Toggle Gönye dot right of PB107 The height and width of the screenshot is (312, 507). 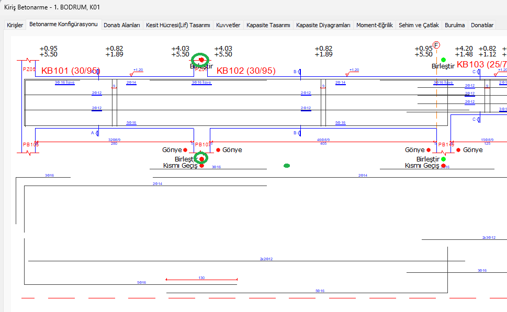[x=218, y=150]
